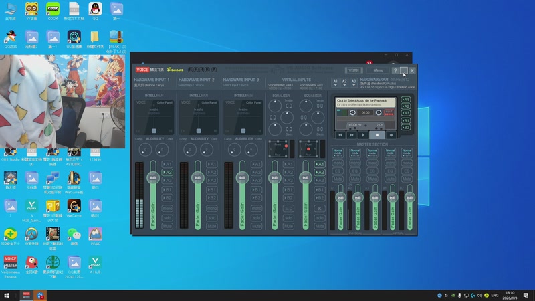Click A1 master bus fader knob
Viewport: 535px width, 301px height.
click(x=340, y=197)
